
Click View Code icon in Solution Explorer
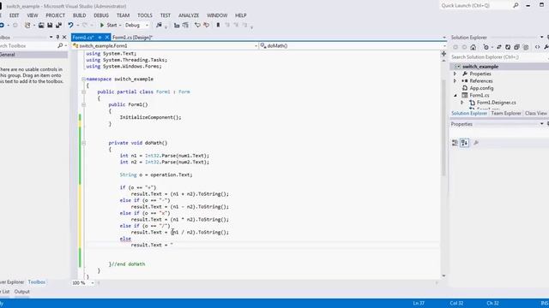[x=538, y=47]
